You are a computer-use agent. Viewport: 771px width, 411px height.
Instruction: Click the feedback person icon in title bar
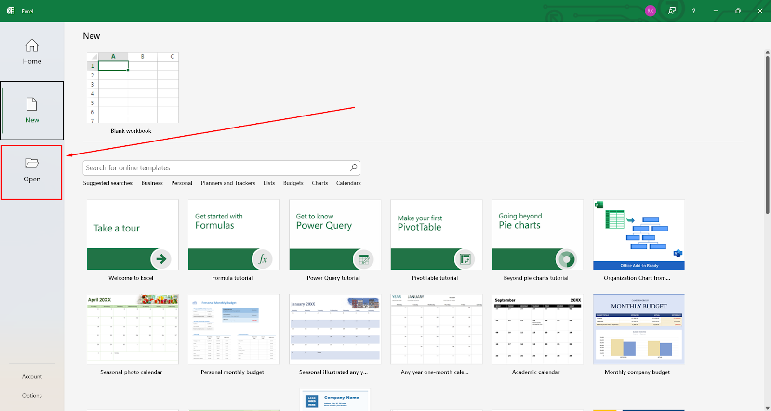[672, 11]
